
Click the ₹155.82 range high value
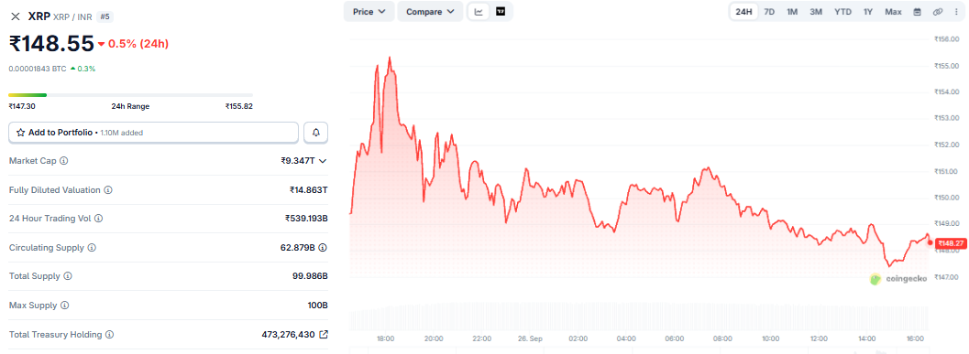239,106
